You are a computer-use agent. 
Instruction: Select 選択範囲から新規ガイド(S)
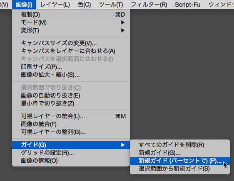[180, 169]
